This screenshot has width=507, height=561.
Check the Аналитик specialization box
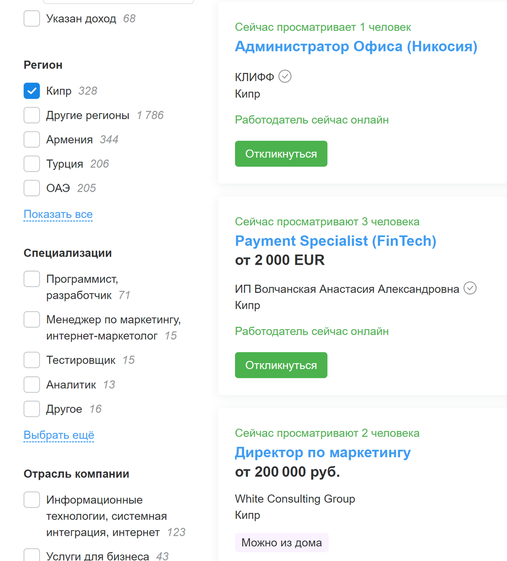tap(31, 384)
